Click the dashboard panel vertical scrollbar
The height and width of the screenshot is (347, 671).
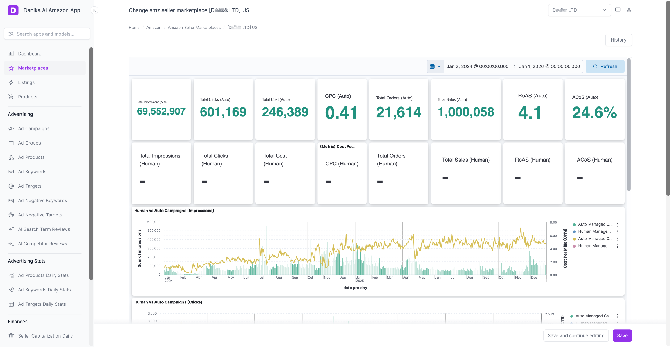[x=629, y=124]
